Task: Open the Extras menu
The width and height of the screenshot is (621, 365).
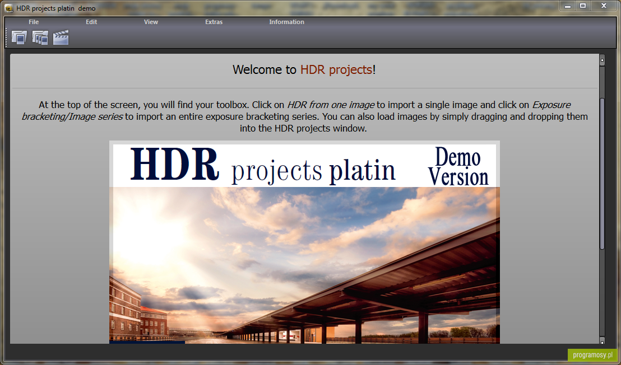Action: point(214,22)
